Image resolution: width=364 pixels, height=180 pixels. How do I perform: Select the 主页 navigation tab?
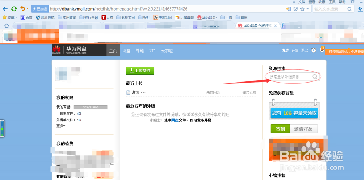pyautogui.click(x=113, y=51)
